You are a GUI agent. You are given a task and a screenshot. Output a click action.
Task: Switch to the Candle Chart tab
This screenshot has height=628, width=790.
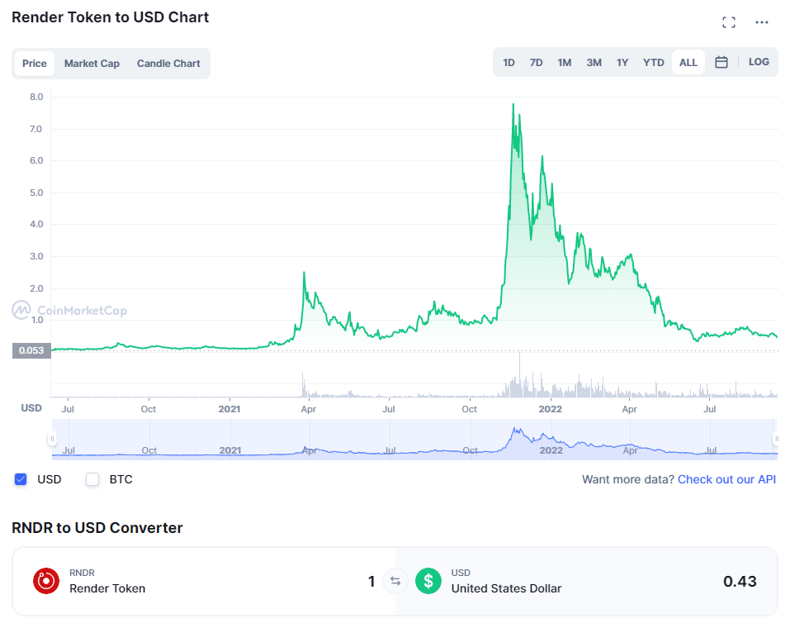(168, 64)
